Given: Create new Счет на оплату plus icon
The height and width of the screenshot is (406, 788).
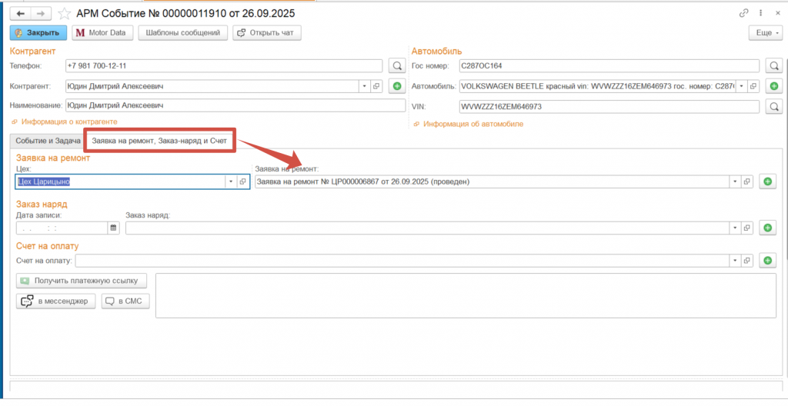Looking at the screenshot, I should (767, 261).
